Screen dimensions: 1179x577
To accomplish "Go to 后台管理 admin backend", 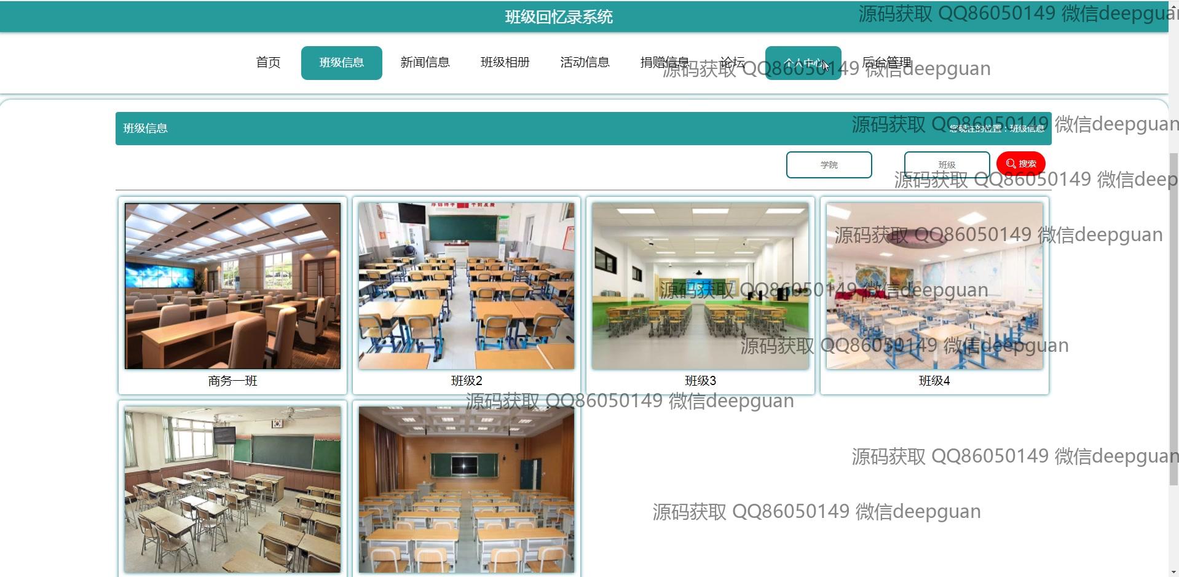I will 886,63.
